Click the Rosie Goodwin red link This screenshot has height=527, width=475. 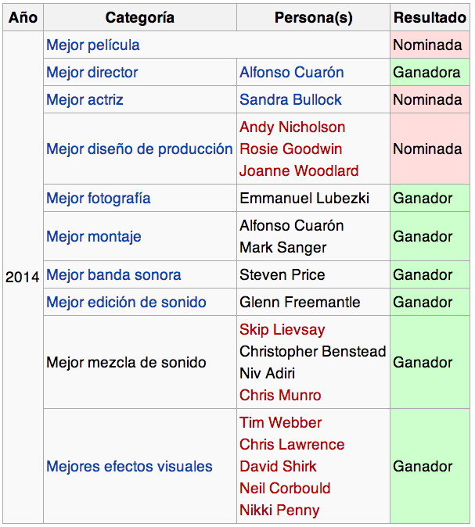(x=291, y=149)
